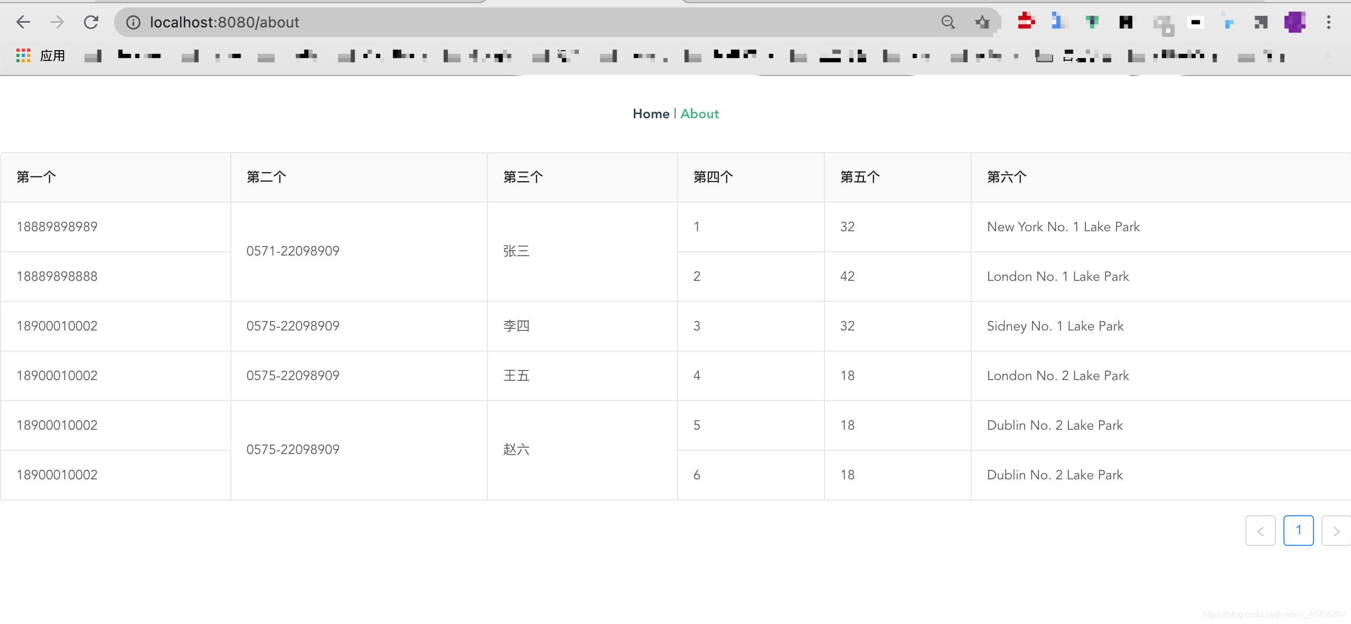This screenshot has height=624, width=1351.
Task: Click the zoom magnifier icon in address bar
Action: (x=948, y=22)
